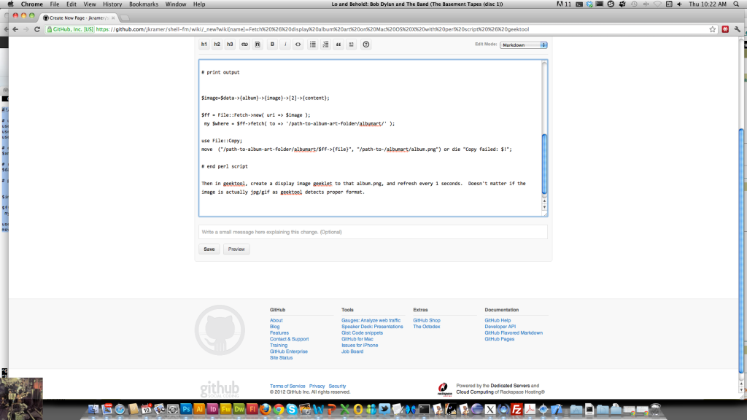Visit GitHub Shop link
The image size is (747, 420).
426,321
